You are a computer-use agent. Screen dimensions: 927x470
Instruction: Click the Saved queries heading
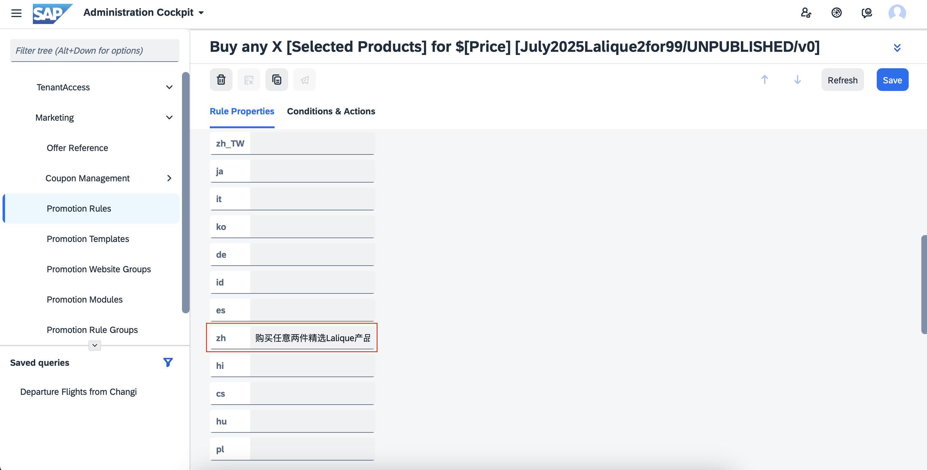pyautogui.click(x=39, y=362)
